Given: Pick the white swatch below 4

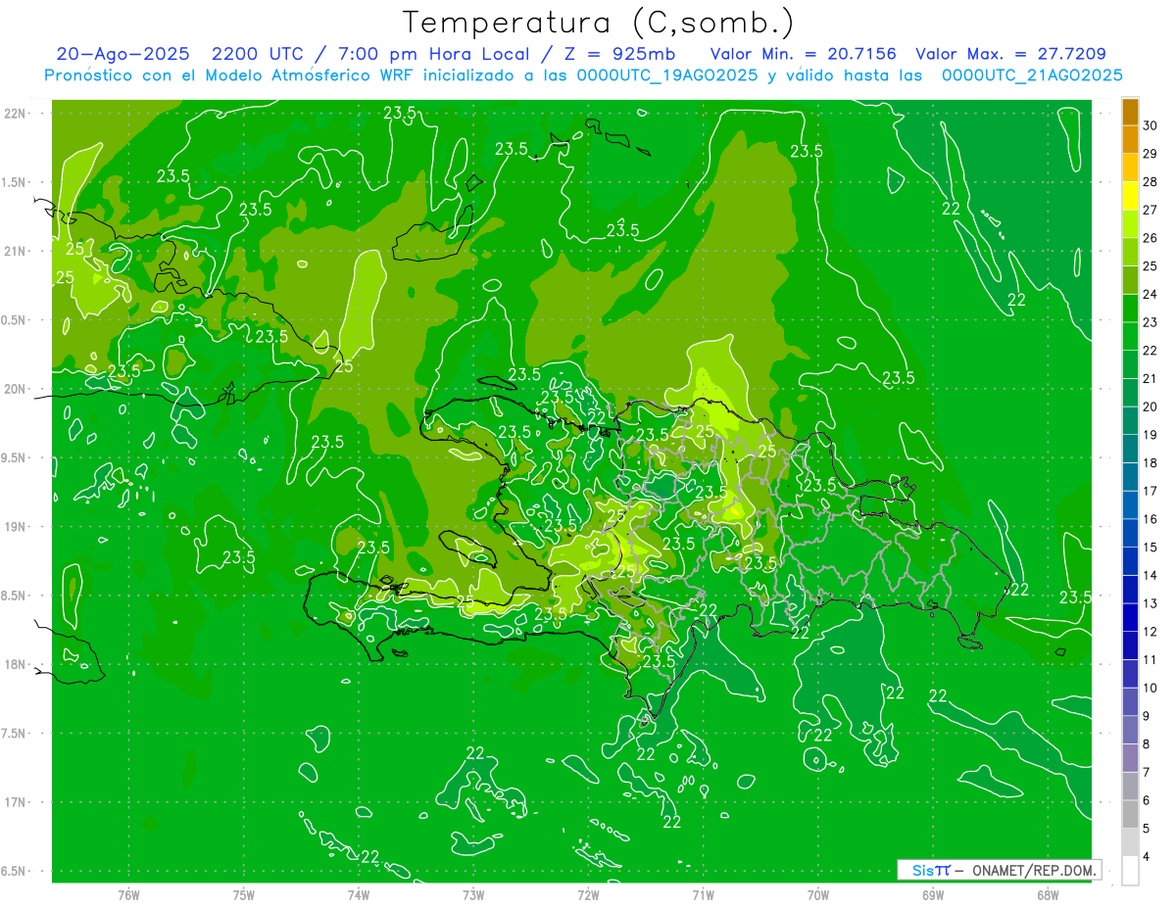Looking at the screenshot, I should tap(1130, 871).
